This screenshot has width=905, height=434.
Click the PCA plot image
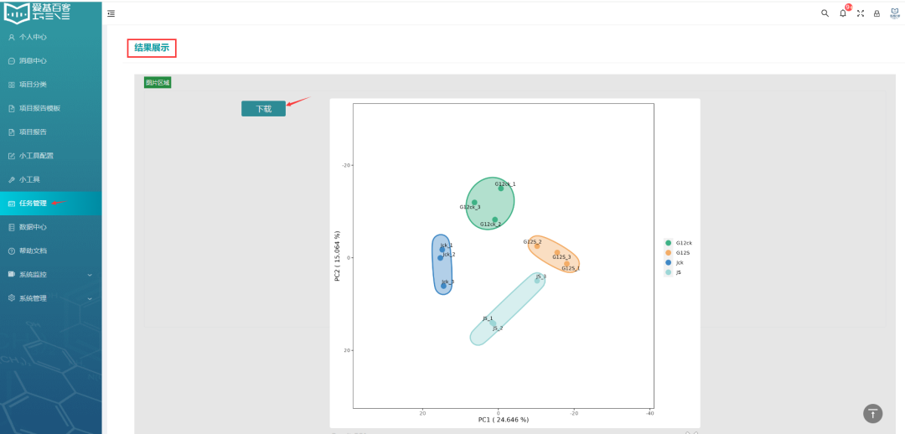click(515, 262)
